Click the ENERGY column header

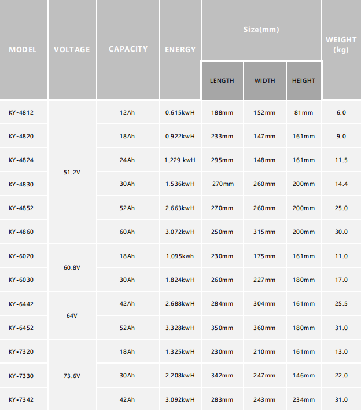point(180,50)
